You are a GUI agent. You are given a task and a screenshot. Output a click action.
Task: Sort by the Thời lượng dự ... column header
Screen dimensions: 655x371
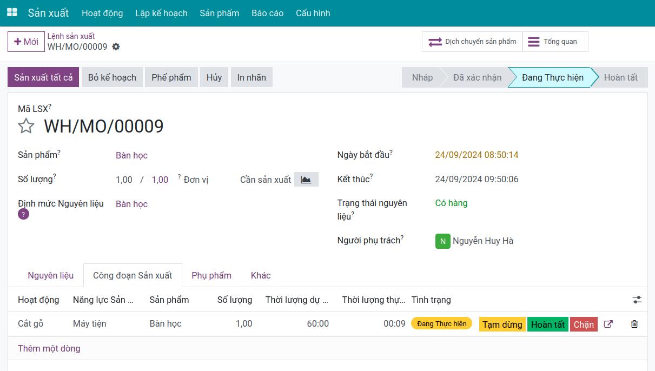(296, 300)
